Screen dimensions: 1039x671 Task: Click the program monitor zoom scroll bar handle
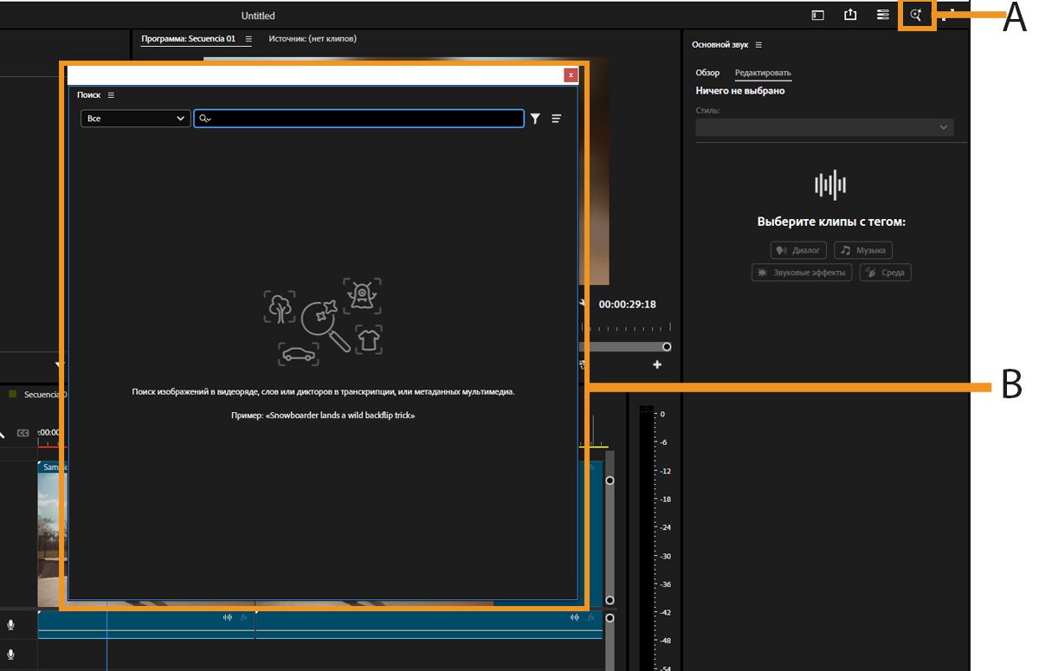667,346
